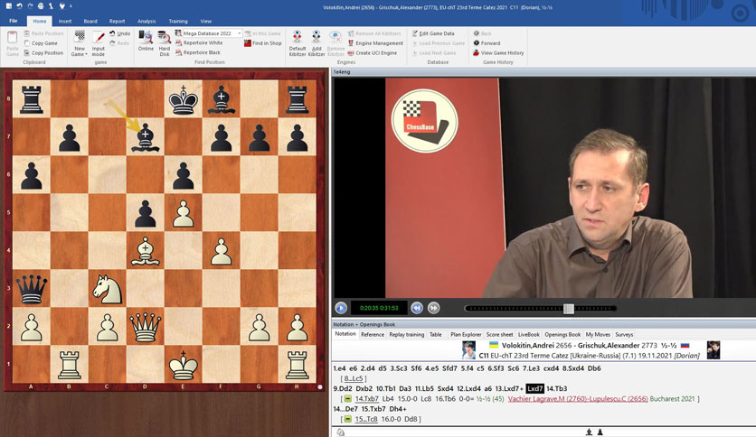The width and height of the screenshot is (756, 437).
Task: Open the LiveBook tab
Action: (x=528, y=334)
